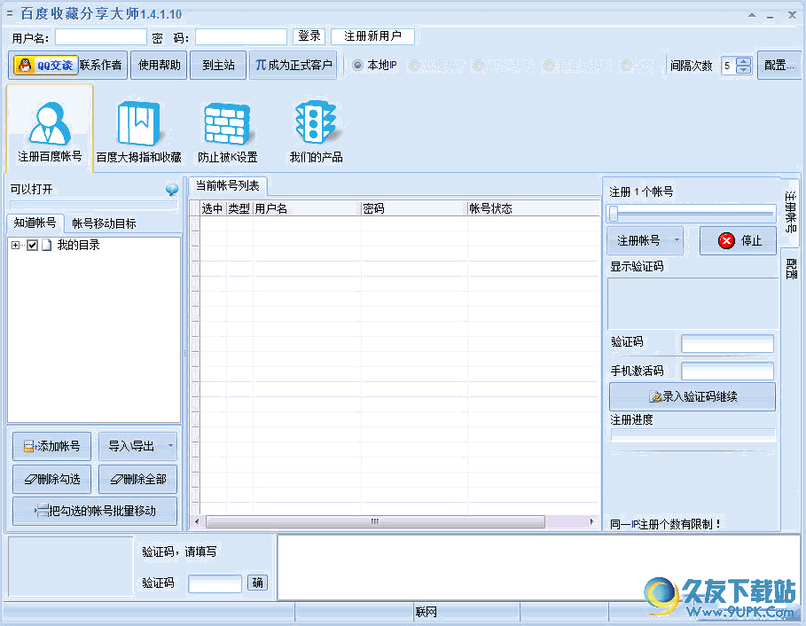Click 密码 column header
The width and height of the screenshot is (806, 626).
pyautogui.click(x=414, y=208)
